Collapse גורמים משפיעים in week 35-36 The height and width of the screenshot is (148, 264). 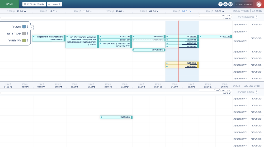256,92
